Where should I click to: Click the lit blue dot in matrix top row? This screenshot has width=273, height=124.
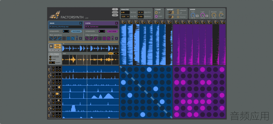point(149,70)
